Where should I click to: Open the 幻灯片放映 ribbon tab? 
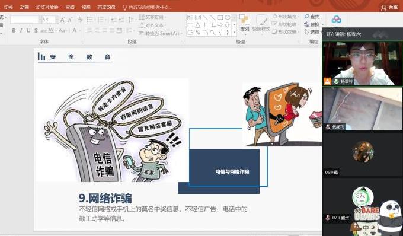[47, 7]
